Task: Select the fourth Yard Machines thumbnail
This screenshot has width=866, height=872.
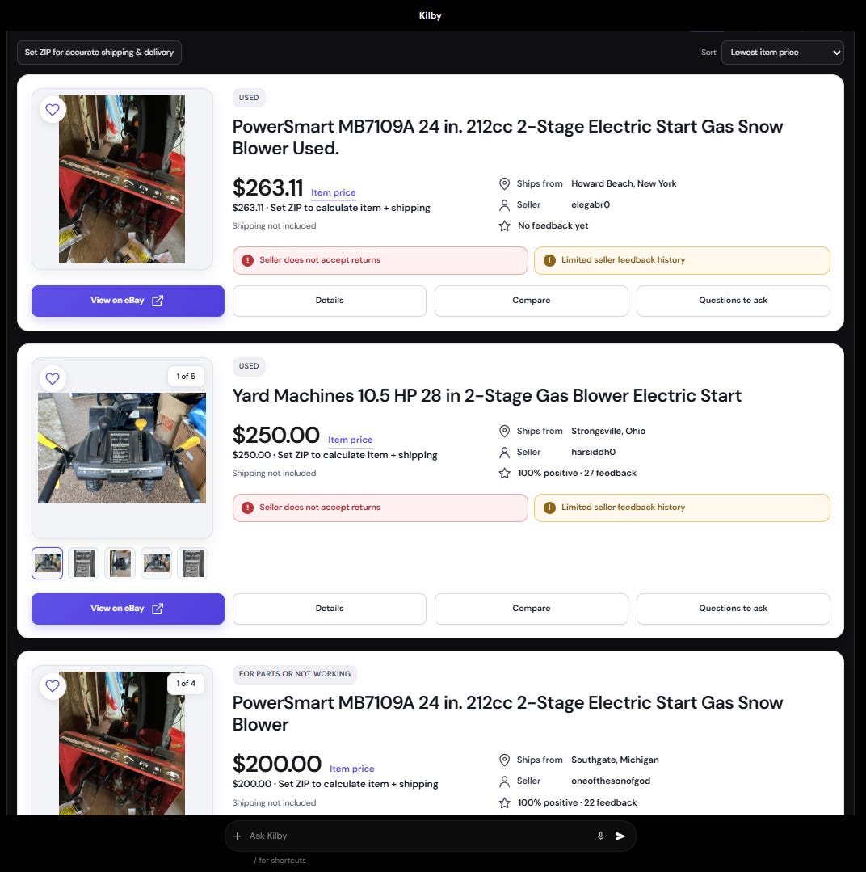Action: [x=157, y=563]
